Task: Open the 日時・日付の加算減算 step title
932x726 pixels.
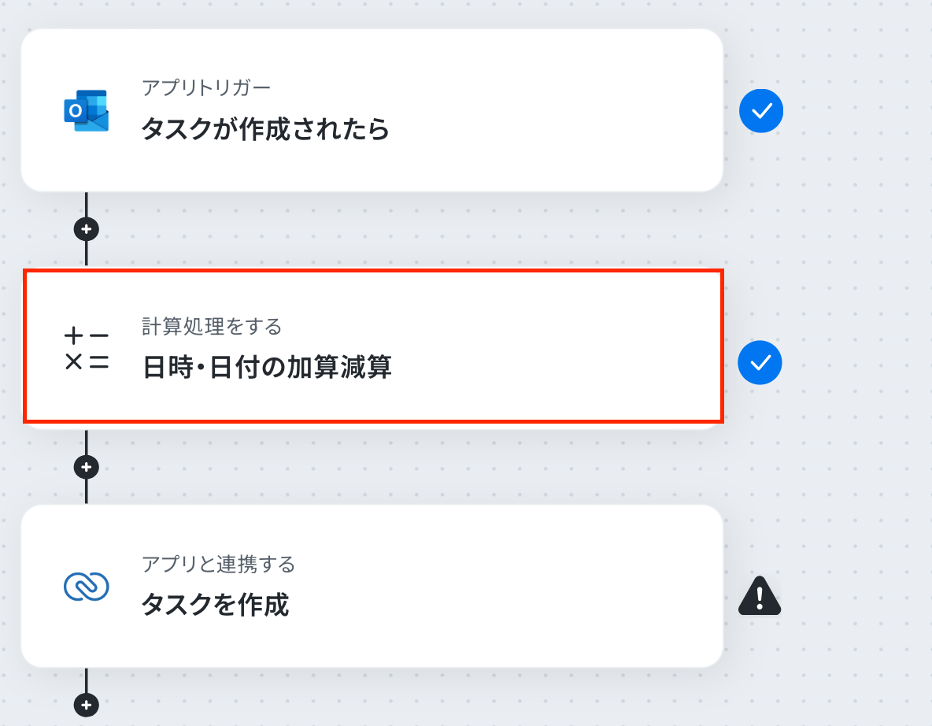Action: click(x=267, y=367)
